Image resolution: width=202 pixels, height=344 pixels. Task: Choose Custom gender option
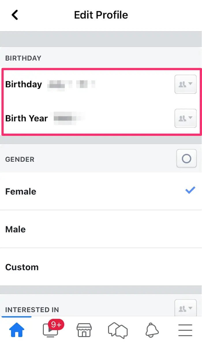click(22, 267)
